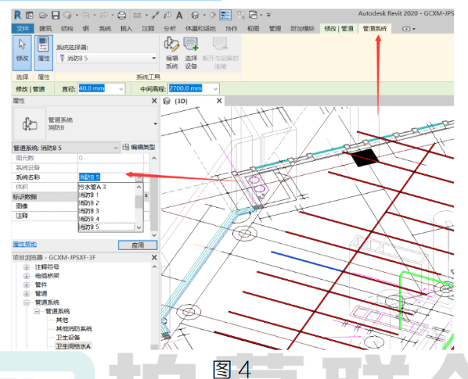Select the Aligned Dimension tool

point(156,15)
